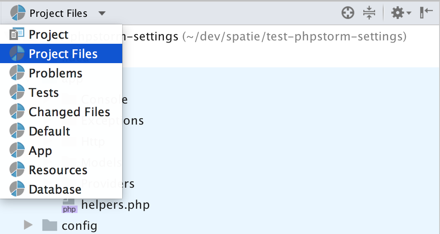Choose Project Files in the dropdown list
440x234 pixels.
(63, 54)
